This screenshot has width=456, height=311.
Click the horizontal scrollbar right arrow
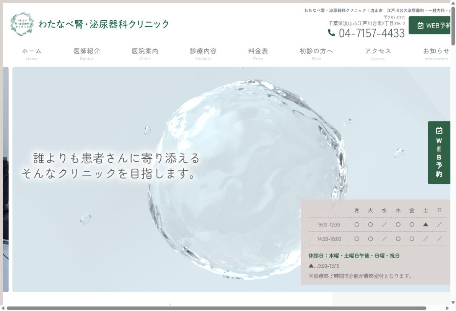(447, 308)
